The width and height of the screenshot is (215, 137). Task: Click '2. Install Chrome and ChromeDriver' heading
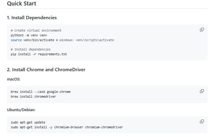click(x=46, y=70)
